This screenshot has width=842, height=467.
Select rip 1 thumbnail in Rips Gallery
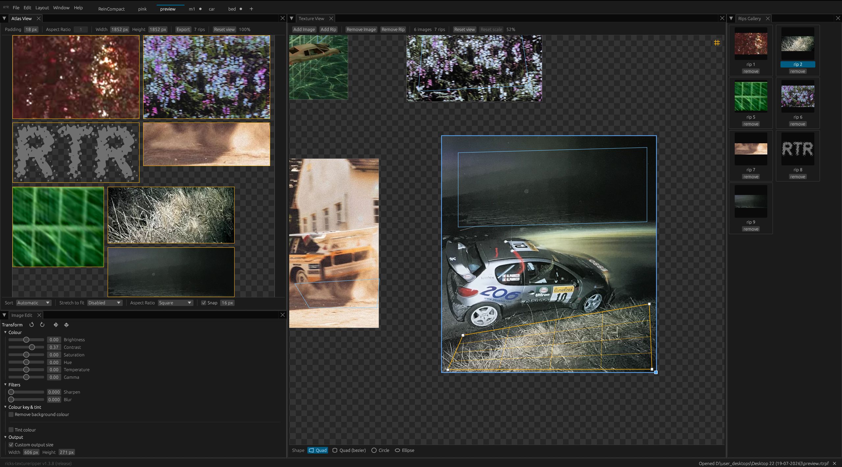pos(751,43)
